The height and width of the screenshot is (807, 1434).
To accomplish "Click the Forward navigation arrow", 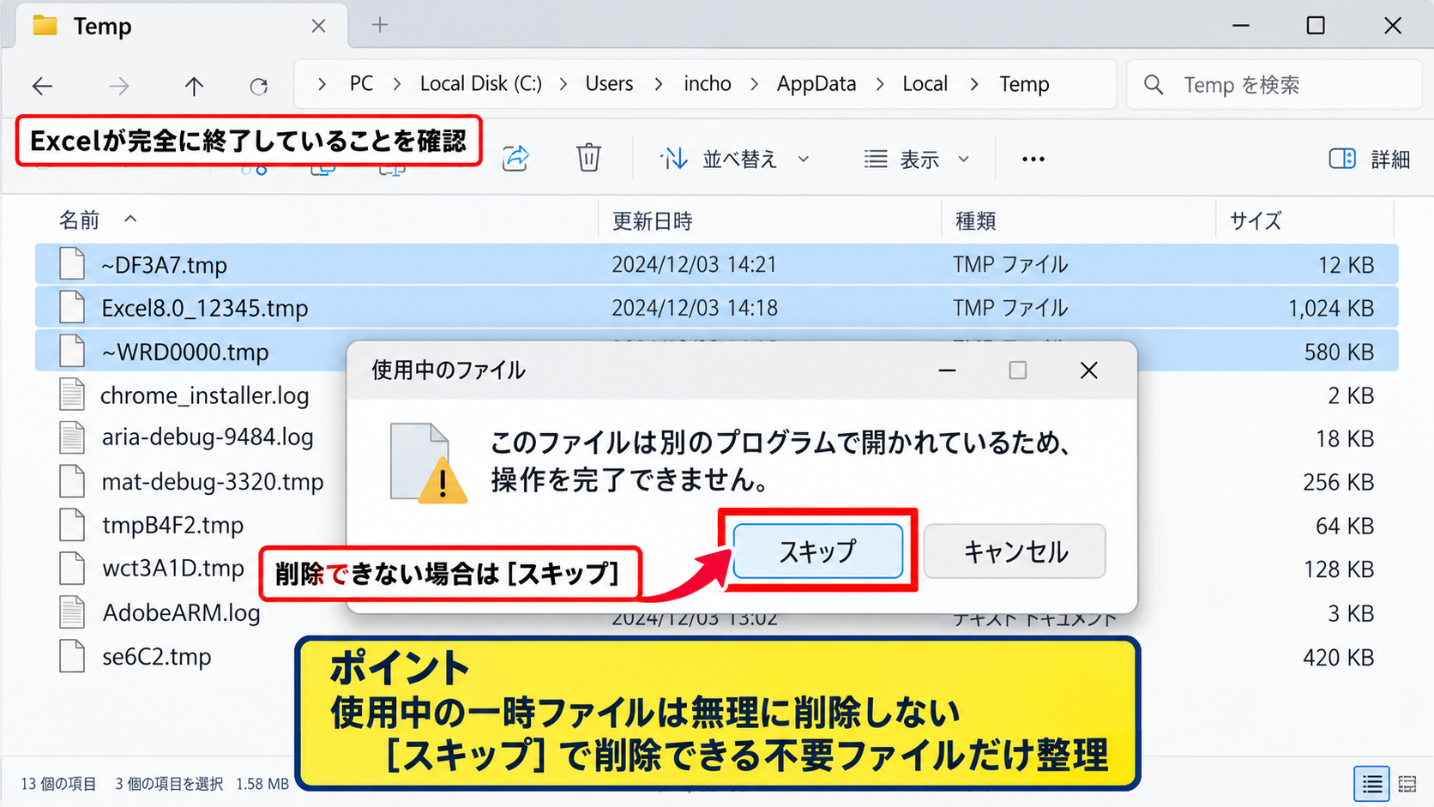I will [x=119, y=86].
